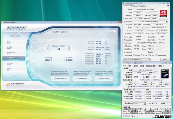
Task: Click the PROFESSIONAL EDITION label in 3DMark
Action: pos(15,36)
